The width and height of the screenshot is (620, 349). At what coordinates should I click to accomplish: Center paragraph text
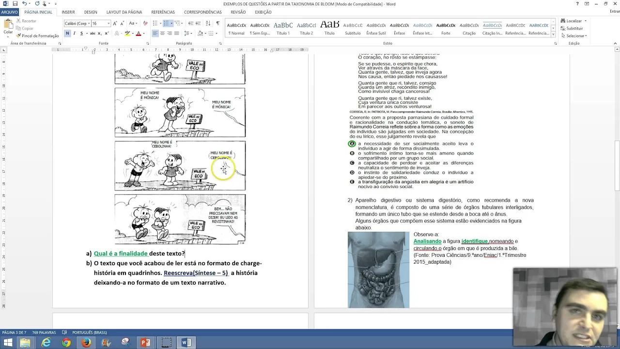point(162,33)
